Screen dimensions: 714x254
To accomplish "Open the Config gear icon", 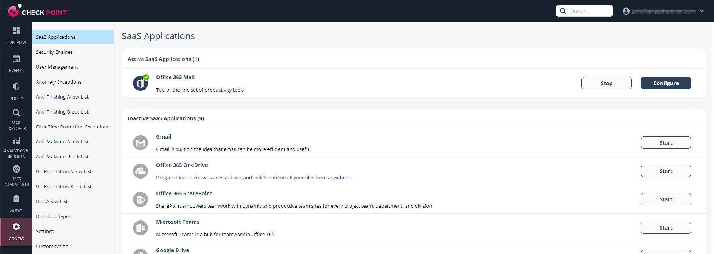I will pos(16,227).
